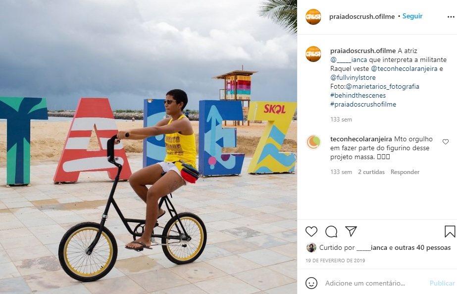Viewport: 457px width, 294px height.
Task: Open emoji picker smiley icon
Action: [311, 283]
